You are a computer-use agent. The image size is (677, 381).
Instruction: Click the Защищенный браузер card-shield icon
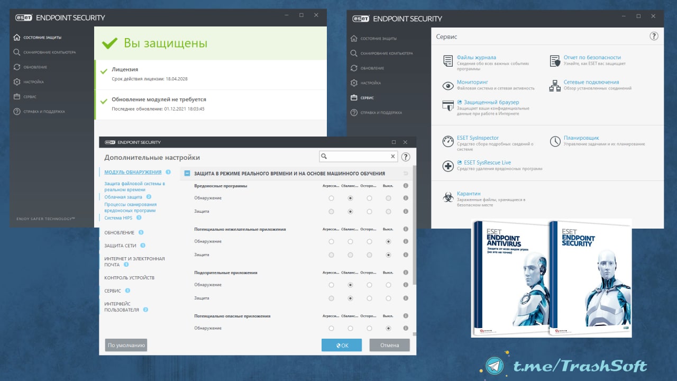[x=448, y=105]
